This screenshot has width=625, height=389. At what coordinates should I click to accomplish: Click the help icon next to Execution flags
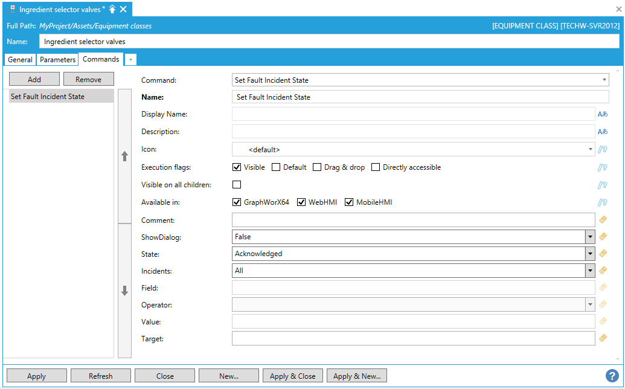602,167
